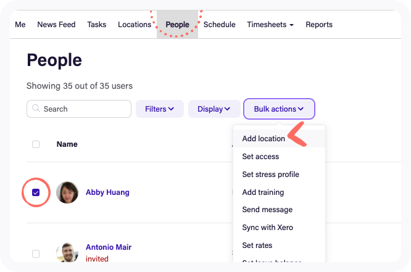This screenshot has width=411, height=272.
Task: Tick the Antonio Mair row checkbox
Action: pos(36,253)
